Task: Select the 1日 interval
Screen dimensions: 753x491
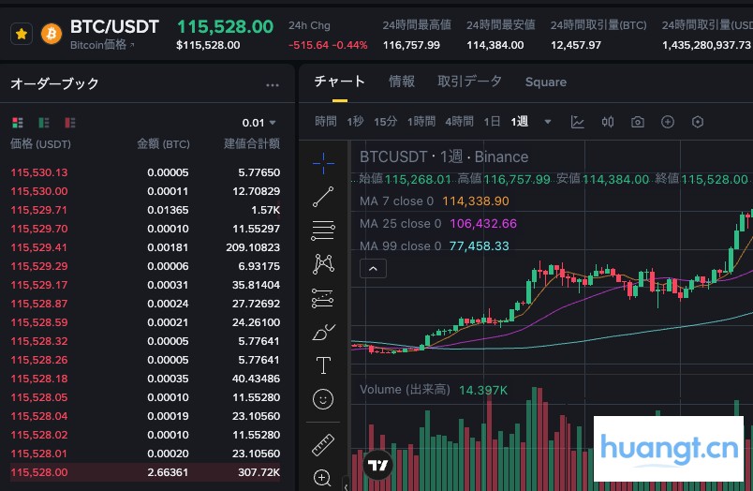Action: pos(492,122)
